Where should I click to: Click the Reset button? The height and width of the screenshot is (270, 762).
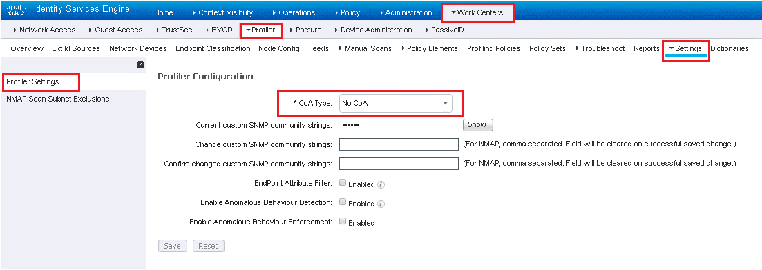coord(209,246)
